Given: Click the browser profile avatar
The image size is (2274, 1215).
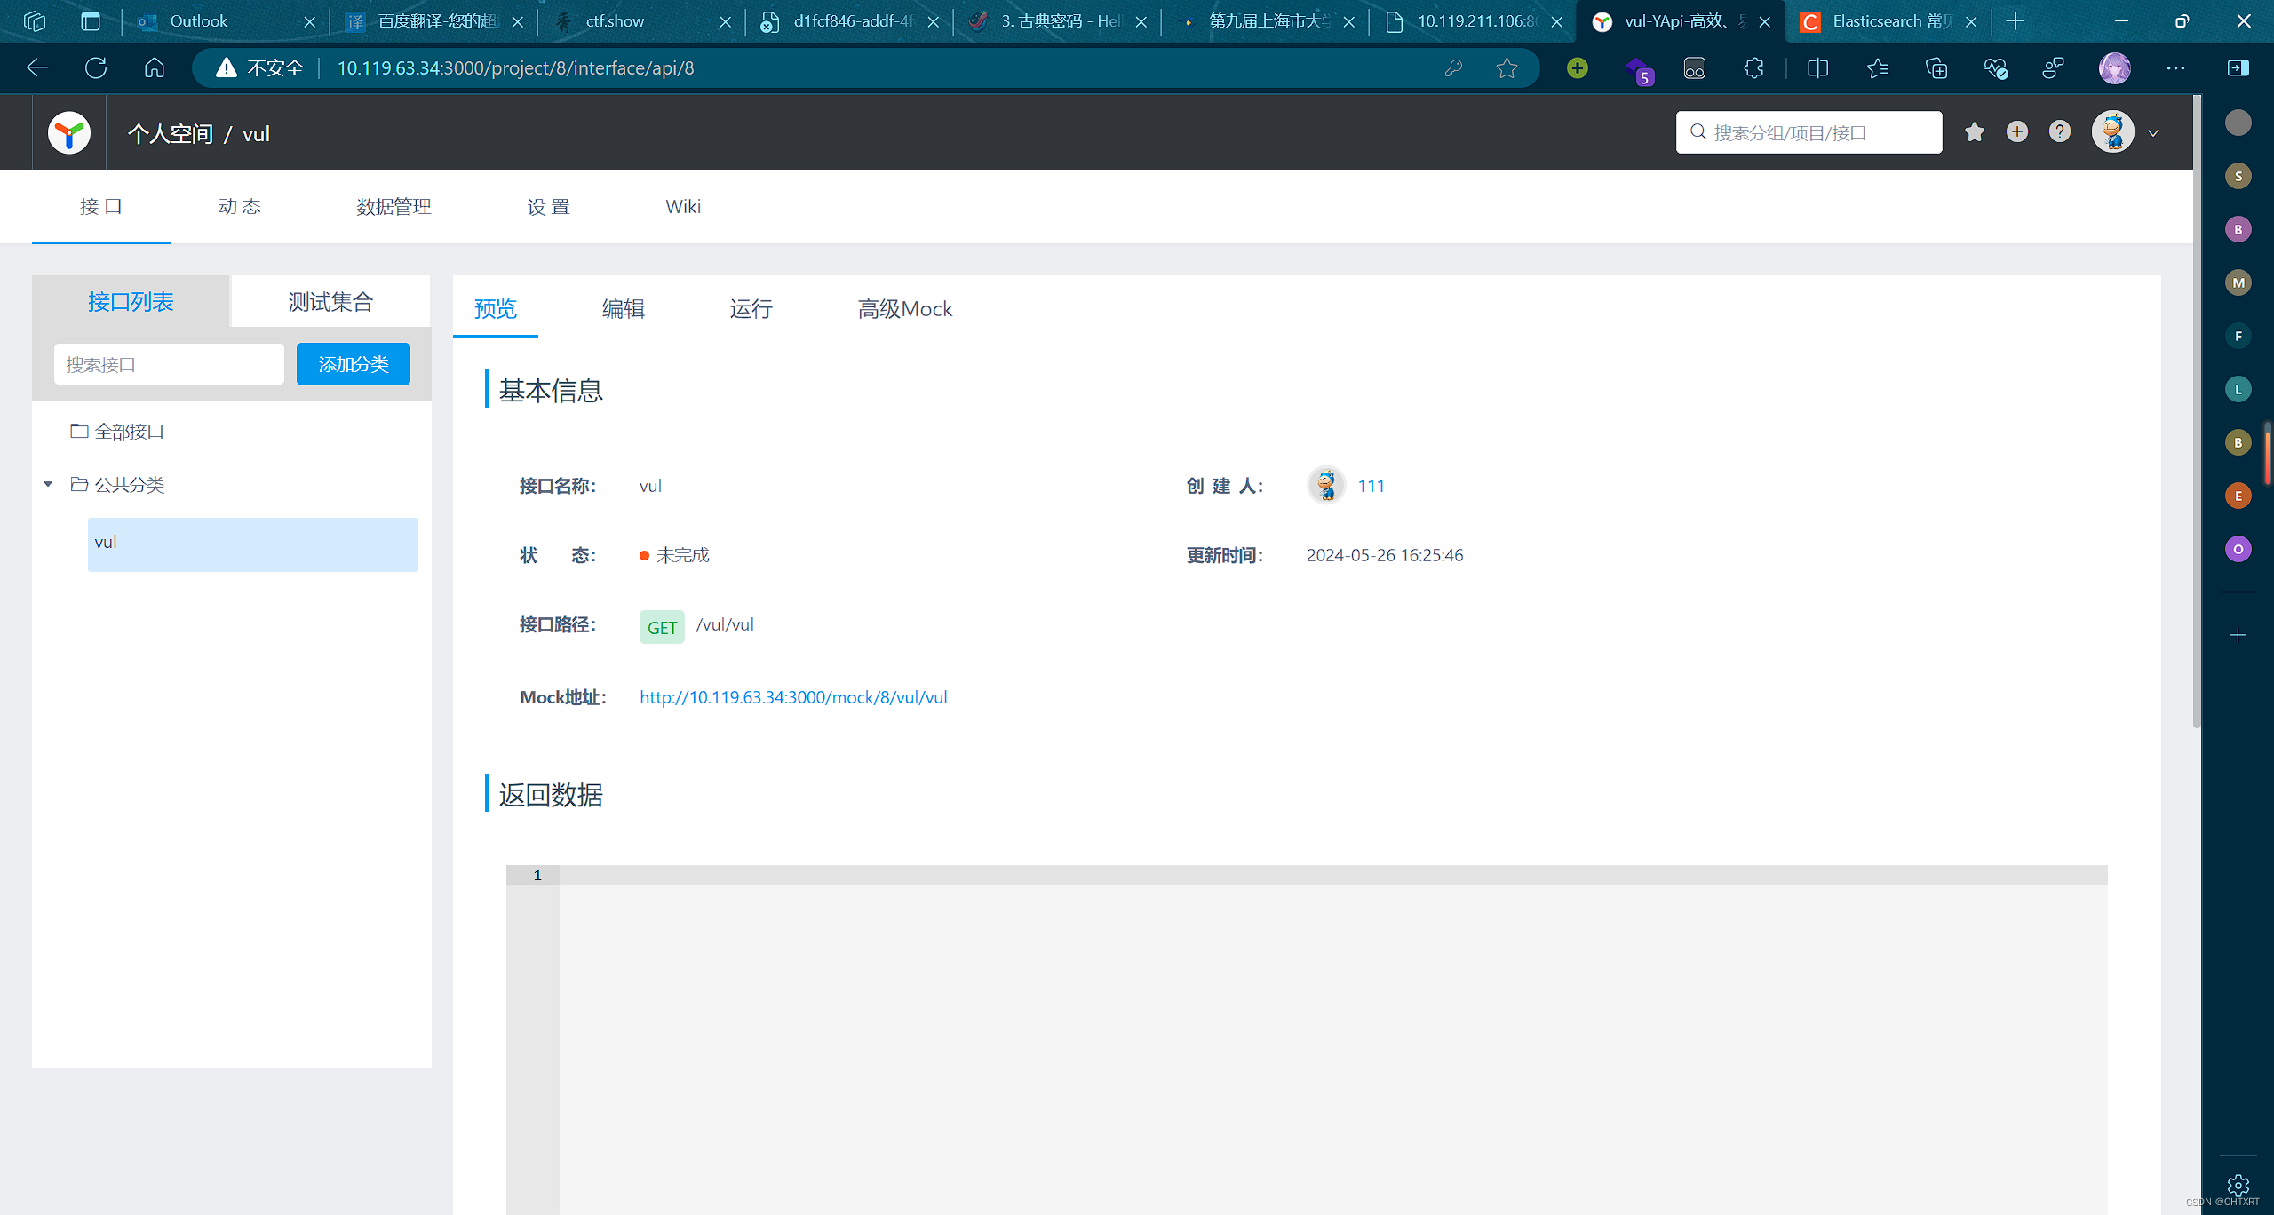Looking at the screenshot, I should point(2114,67).
